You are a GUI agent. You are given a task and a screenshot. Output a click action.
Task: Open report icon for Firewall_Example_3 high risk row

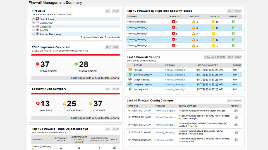click(x=233, y=27)
